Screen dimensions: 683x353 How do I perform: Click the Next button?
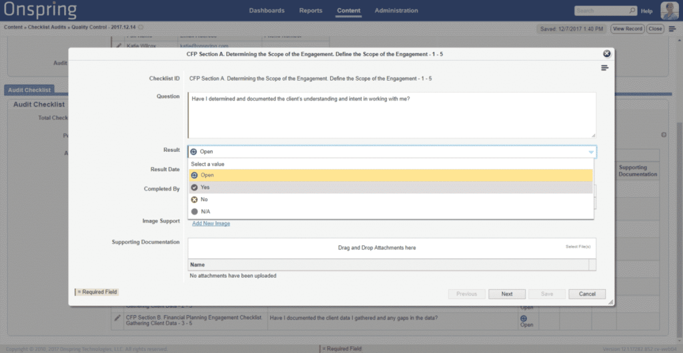[507, 294]
